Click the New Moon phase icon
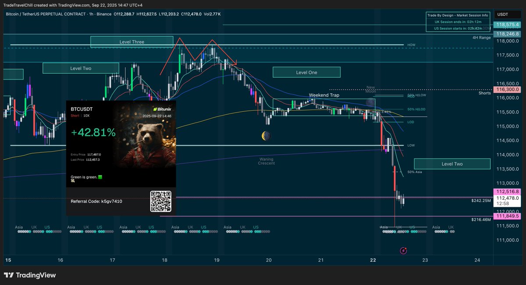The height and width of the screenshot is (285, 526). click(x=371, y=103)
